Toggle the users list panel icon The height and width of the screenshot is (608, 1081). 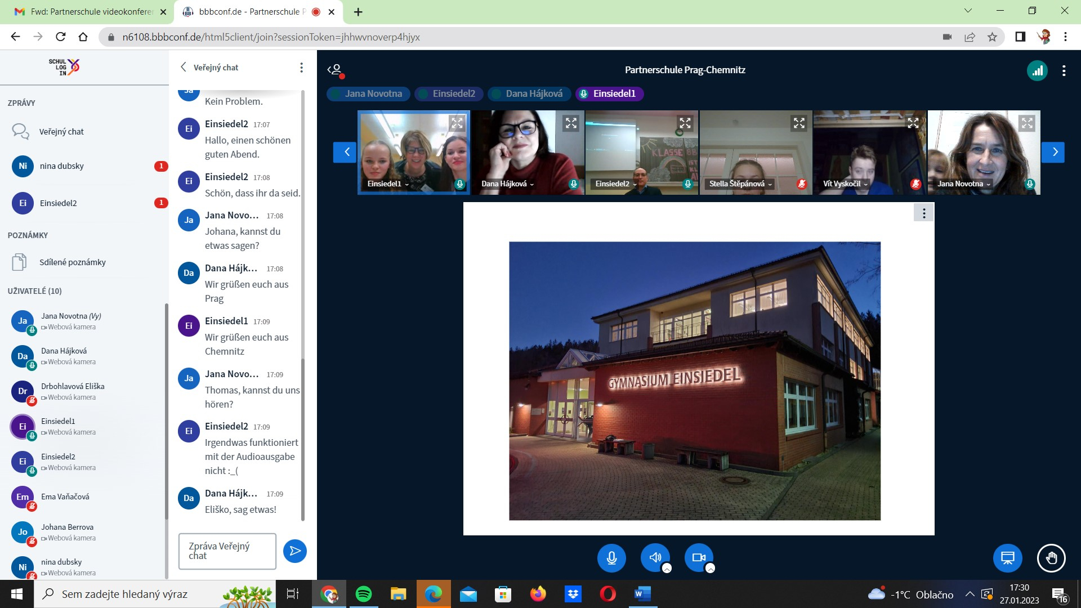click(336, 70)
